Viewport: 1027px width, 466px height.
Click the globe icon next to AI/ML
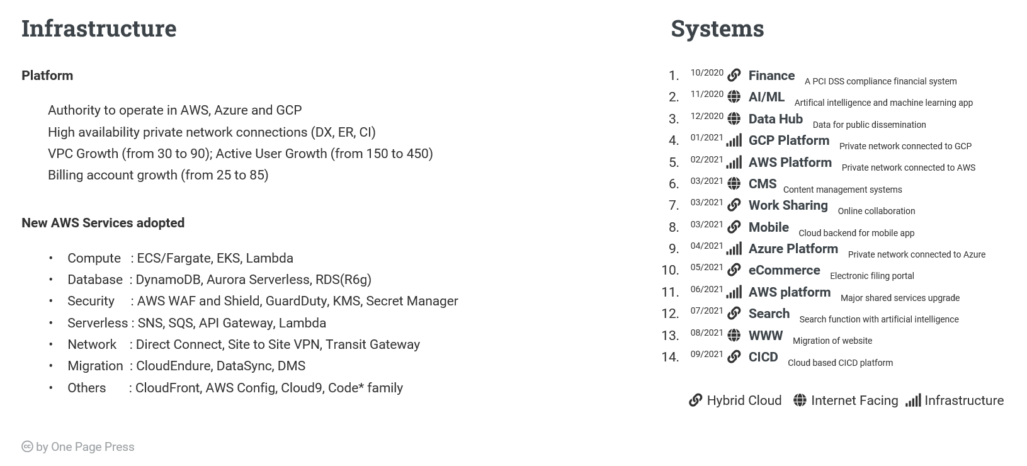(x=734, y=97)
